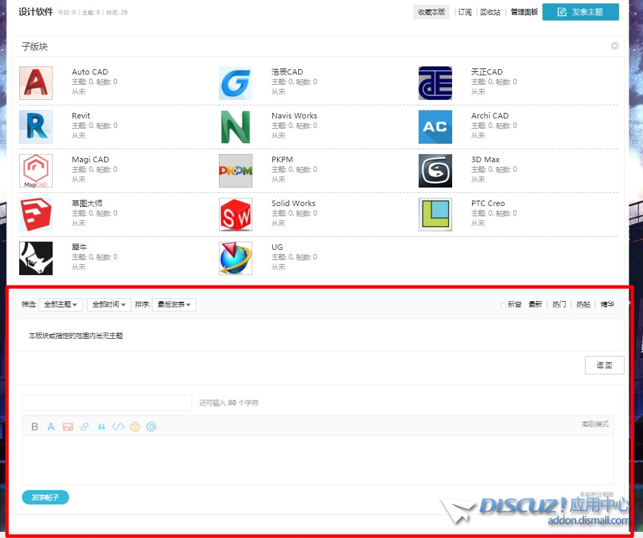Enable the 新窗 new window checkbox
Screen dimensions: 643x538
tap(503, 305)
